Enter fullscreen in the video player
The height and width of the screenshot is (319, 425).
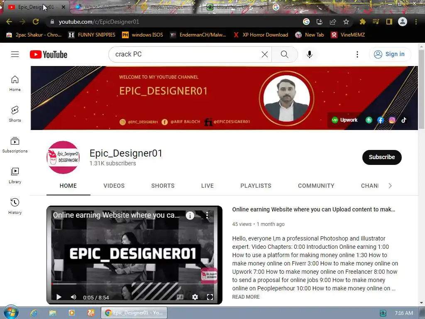point(210,297)
